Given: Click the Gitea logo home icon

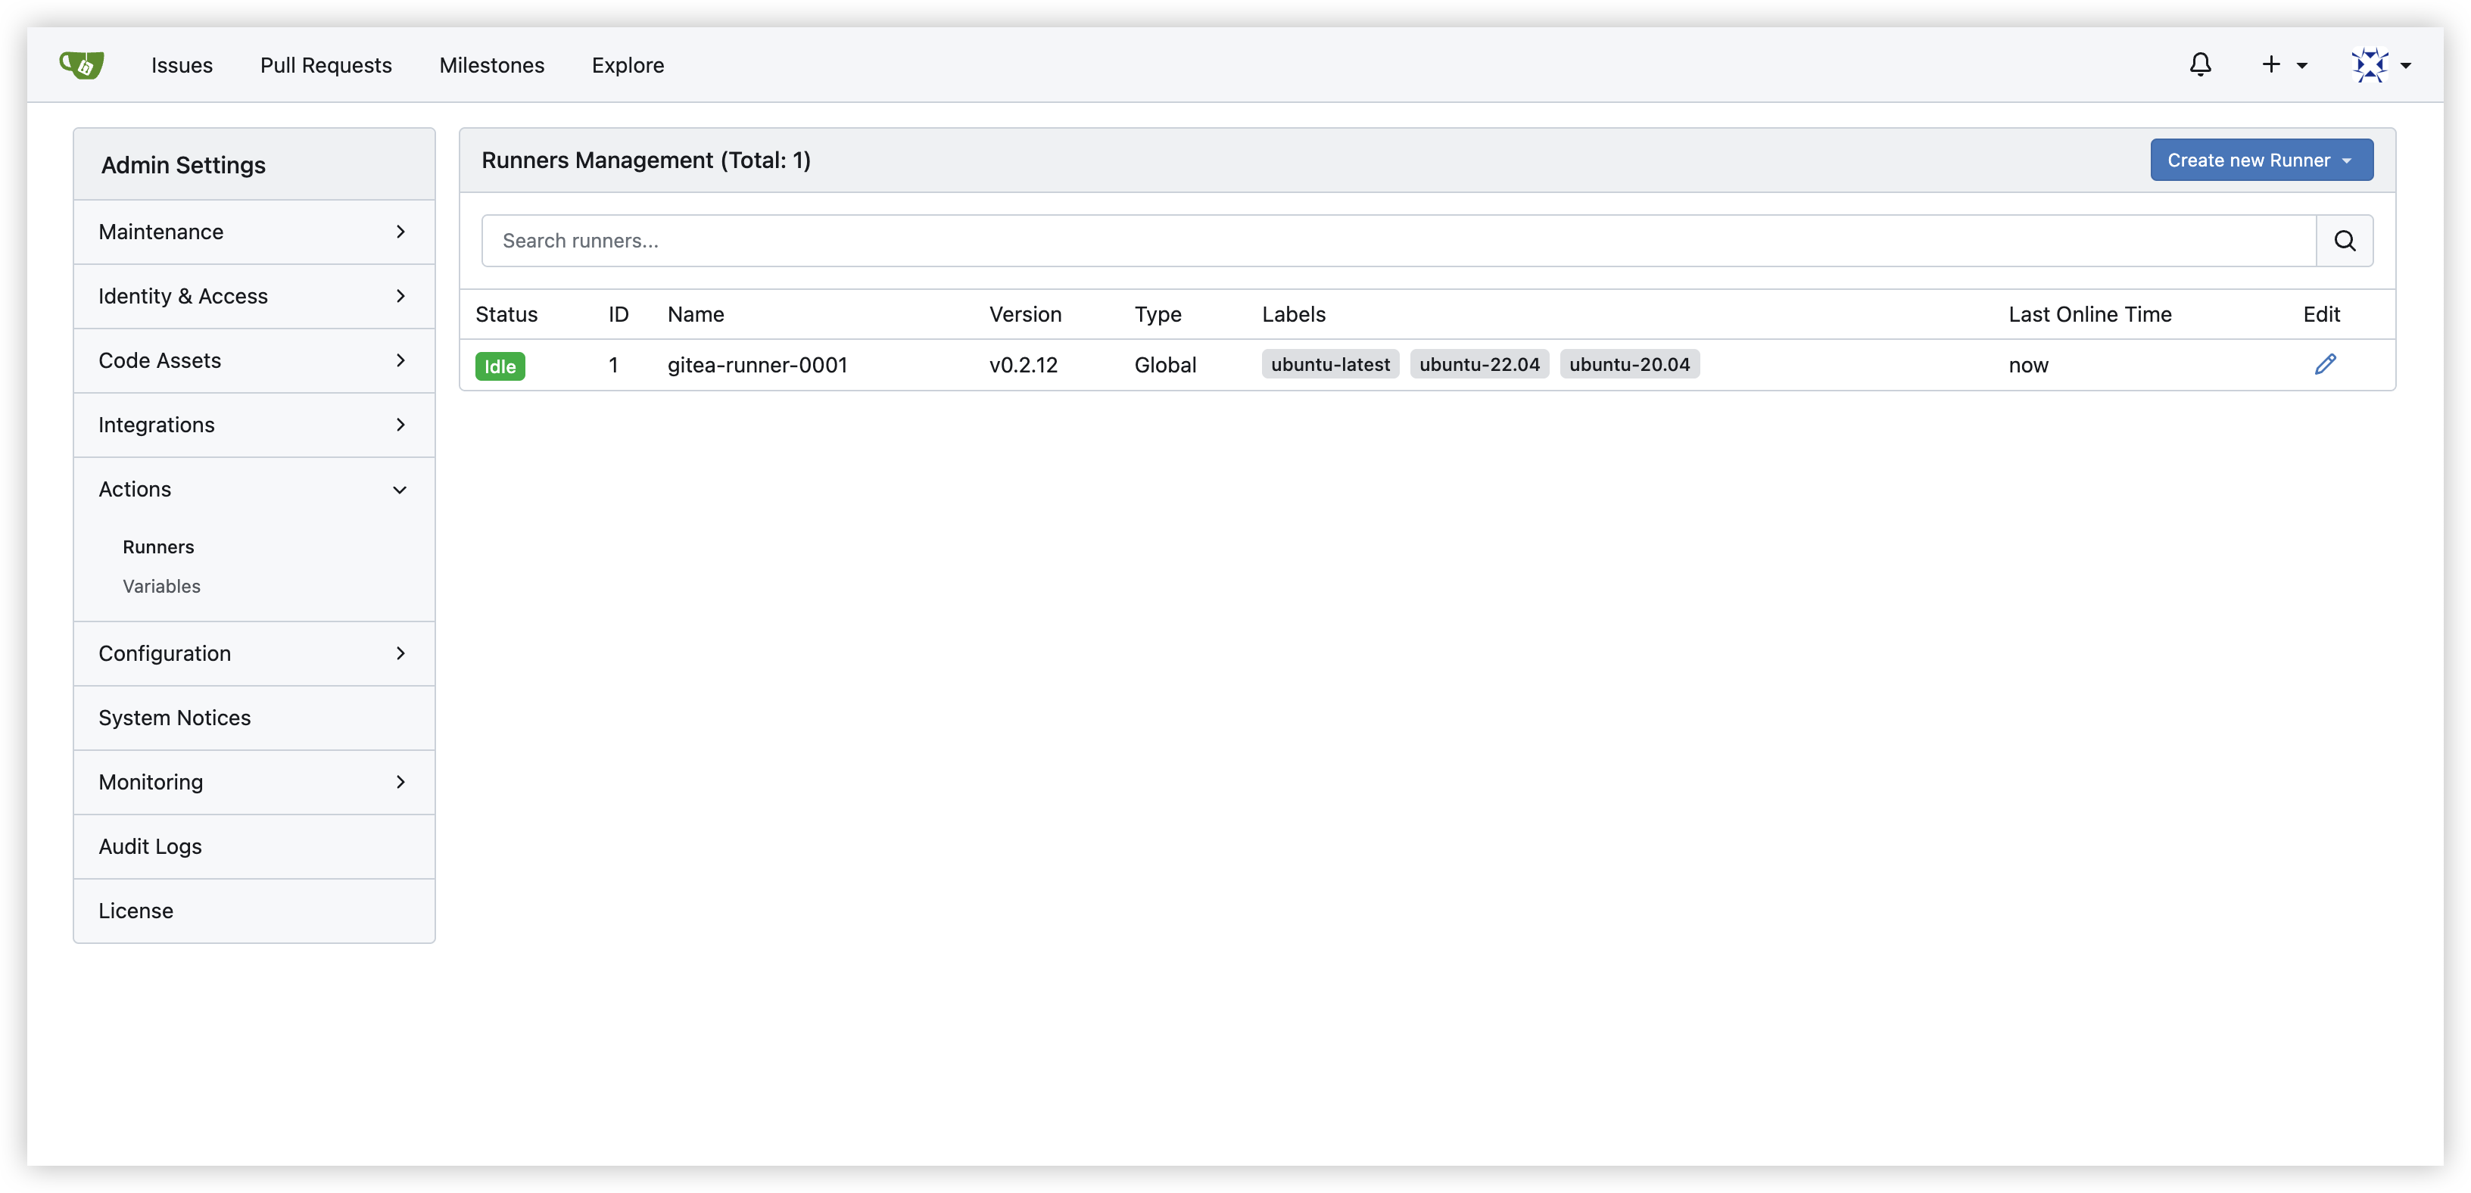Looking at the screenshot, I should (x=82, y=64).
